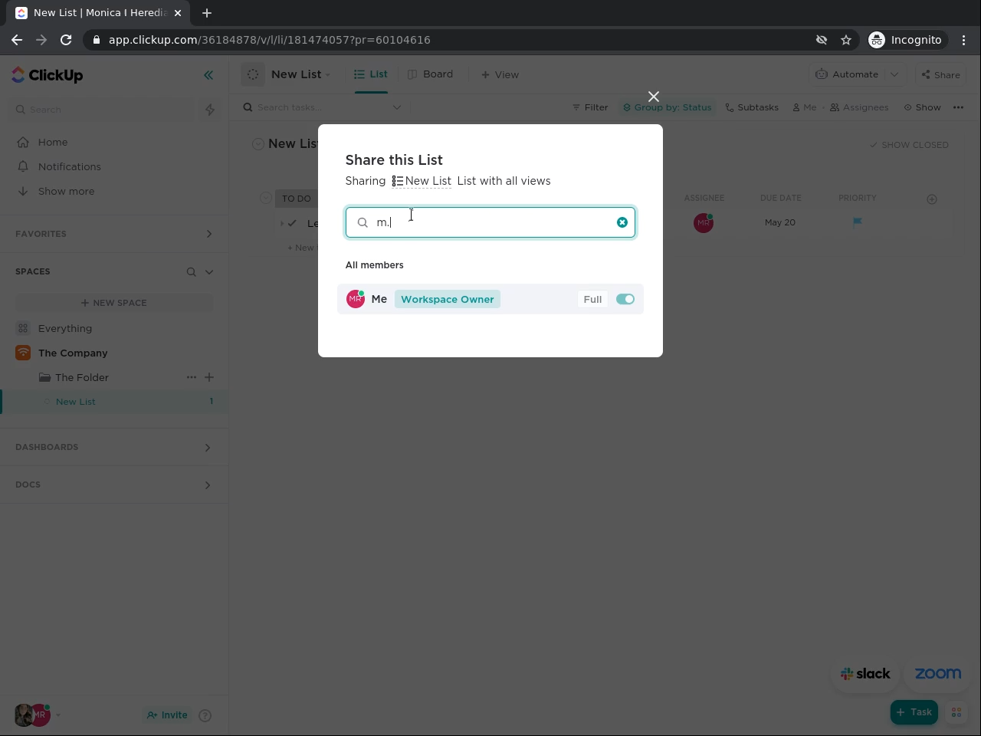Collapse the TO DO group

(x=265, y=199)
